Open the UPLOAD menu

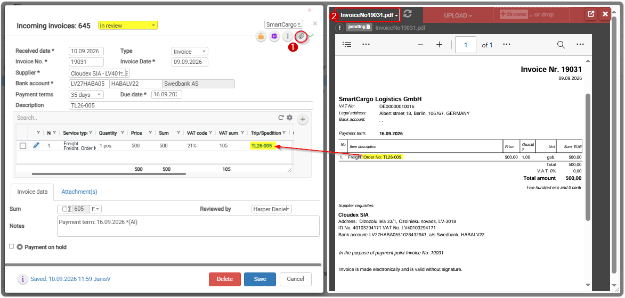pyautogui.click(x=458, y=15)
